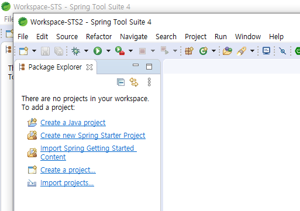Image resolution: width=300 pixels, height=211 pixels.
Task: Click the New Java Package icon
Action: (189, 51)
